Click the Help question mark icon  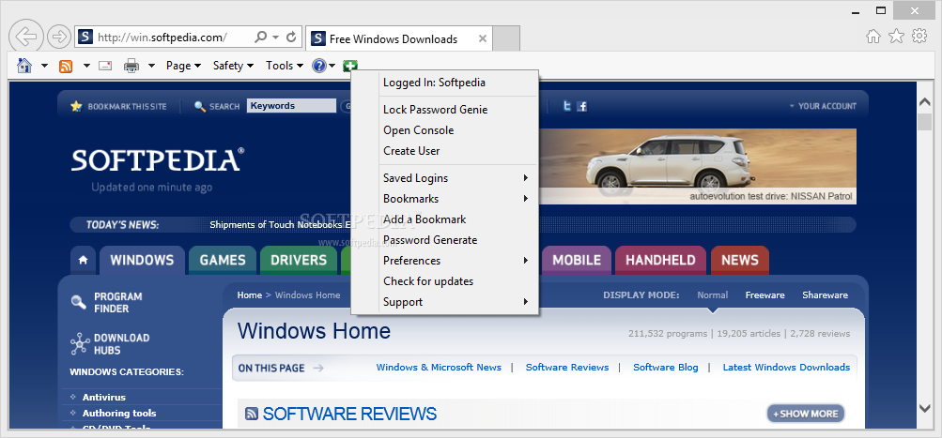point(319,66)
